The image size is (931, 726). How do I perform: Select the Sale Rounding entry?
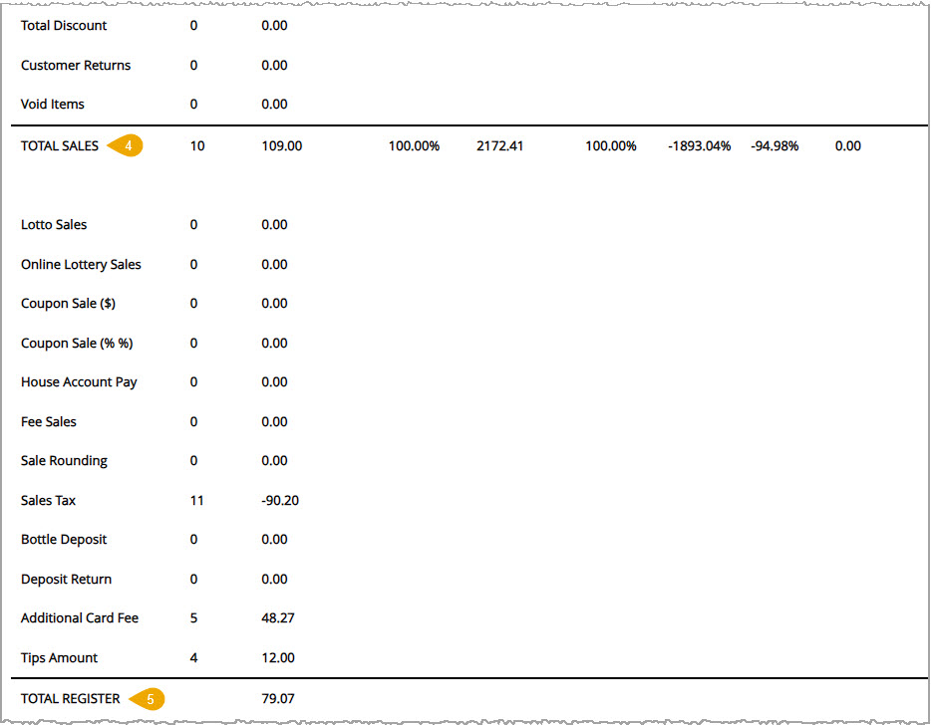pyautogui.click(x=63, y=460)
